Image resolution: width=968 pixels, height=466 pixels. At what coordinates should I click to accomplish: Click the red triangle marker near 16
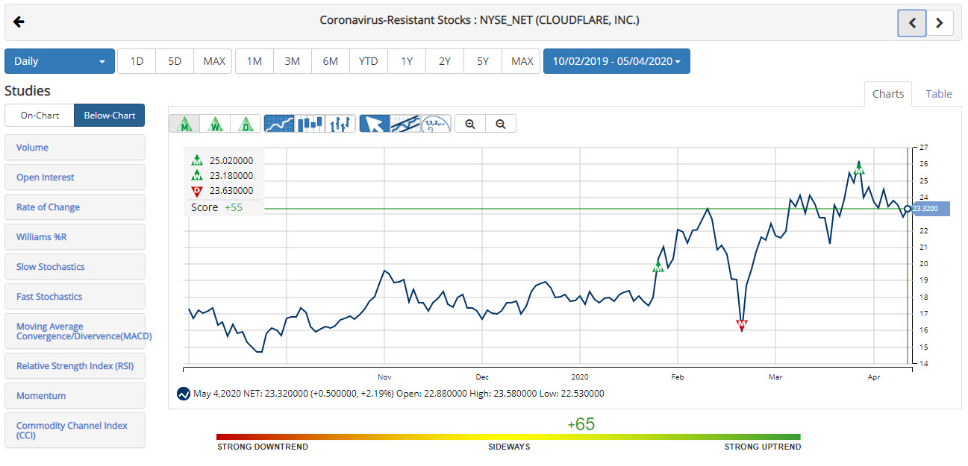pyautogui.click(x=742, y=324)
